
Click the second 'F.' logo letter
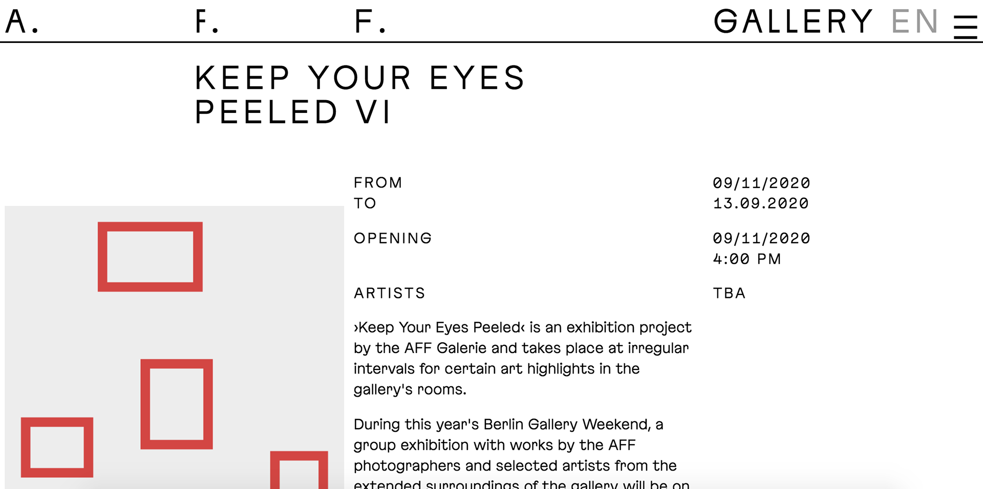point(370,22)
